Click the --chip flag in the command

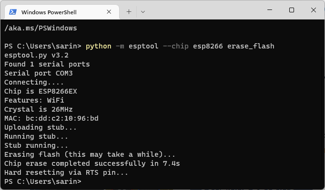tap(176, 46)
